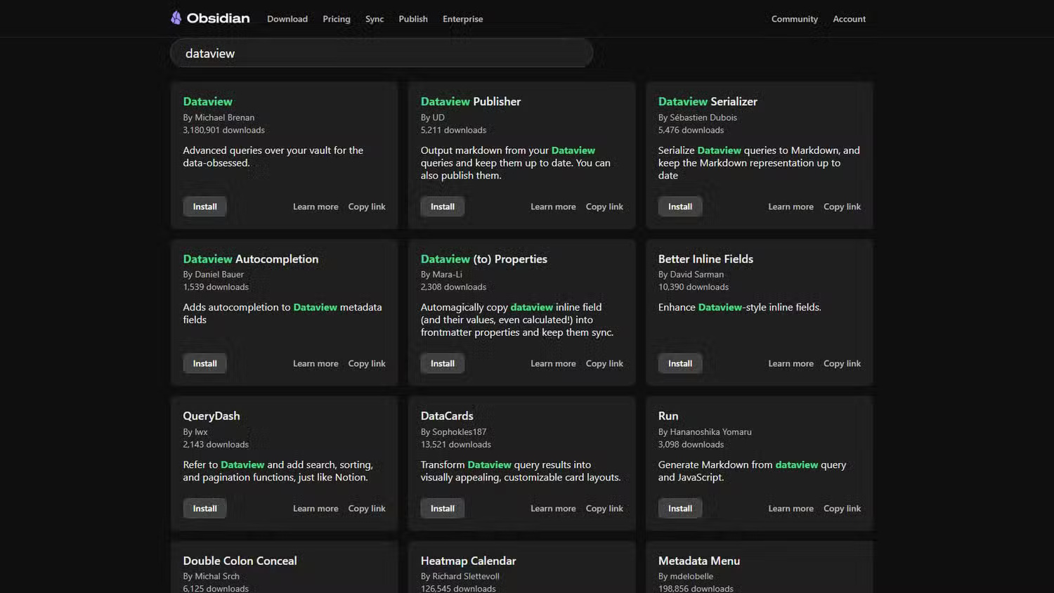Open the Heatmap Calendar plugin title

coord(468,561)
